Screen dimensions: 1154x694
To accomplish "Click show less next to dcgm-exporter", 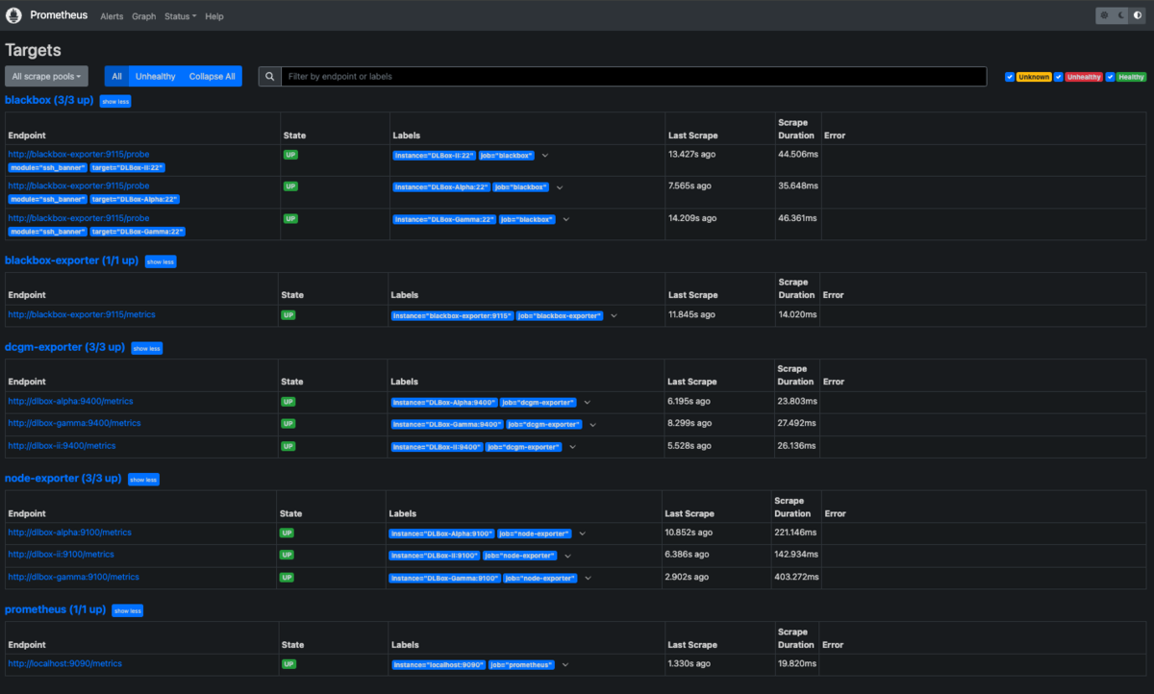I will pyautogui.click(x=146, y=348).
